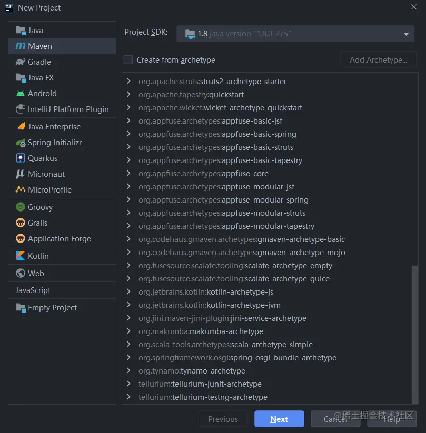This screenshot has height=433, width=426.
Task: Select spring-osgi-bundle-archetype row
Action: click(x=270, y=358)
